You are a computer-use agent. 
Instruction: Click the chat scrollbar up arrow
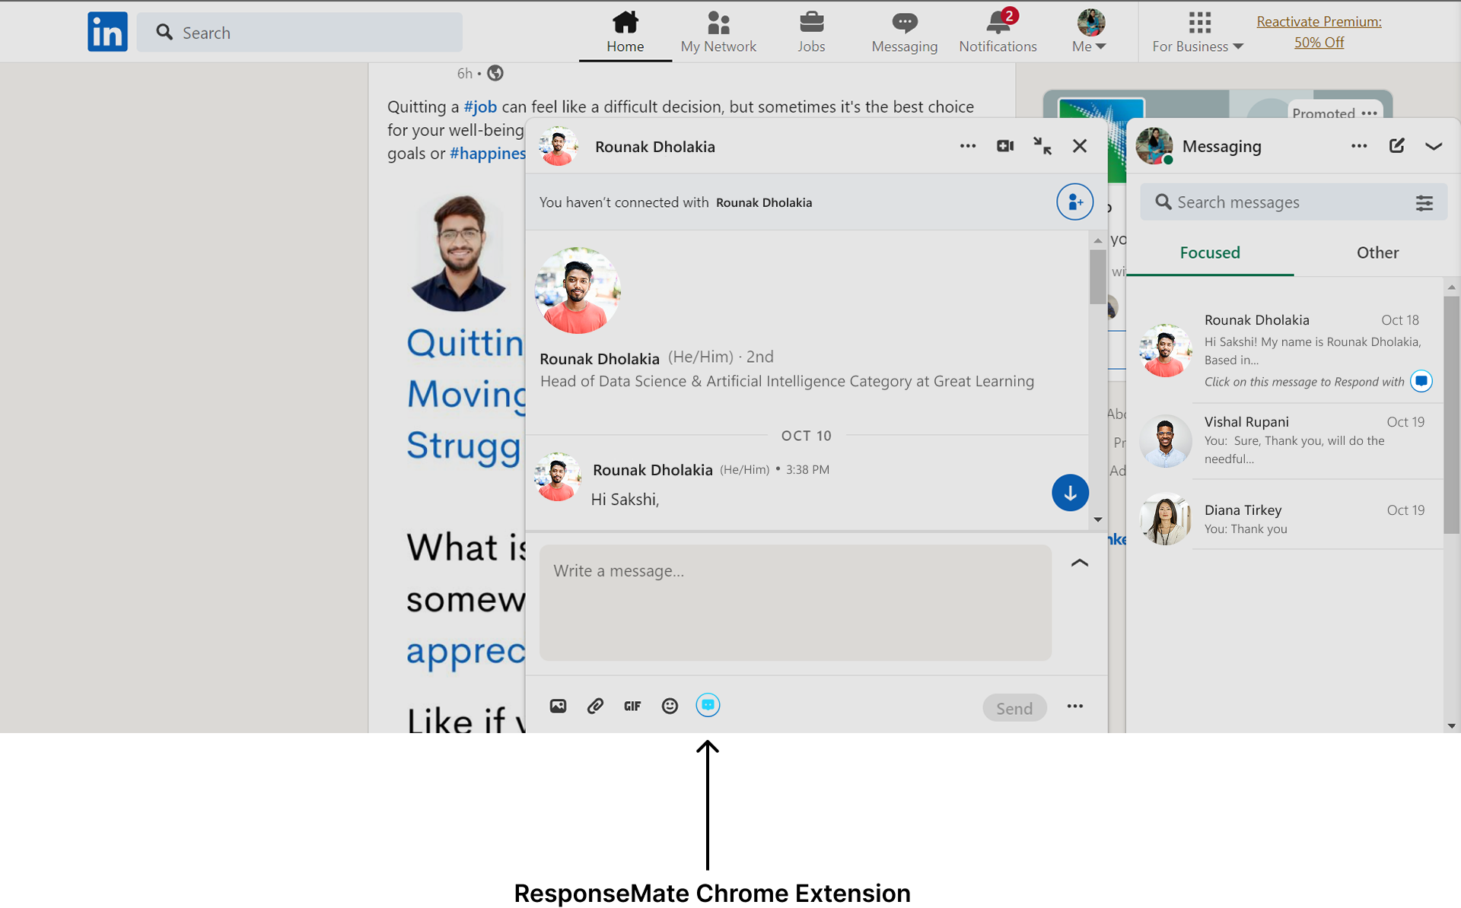[x=1098, y=240]
